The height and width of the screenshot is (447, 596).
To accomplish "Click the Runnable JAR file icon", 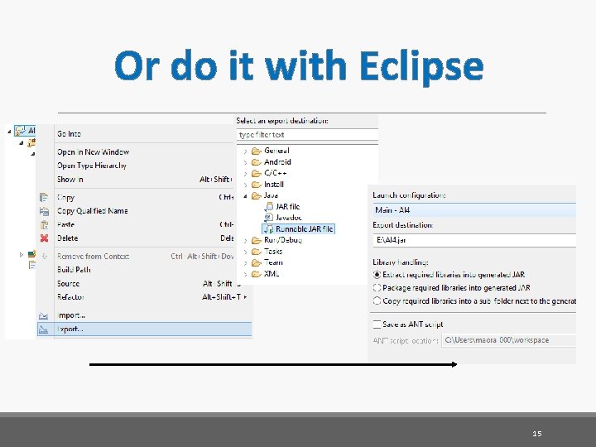I will point(269,229).
